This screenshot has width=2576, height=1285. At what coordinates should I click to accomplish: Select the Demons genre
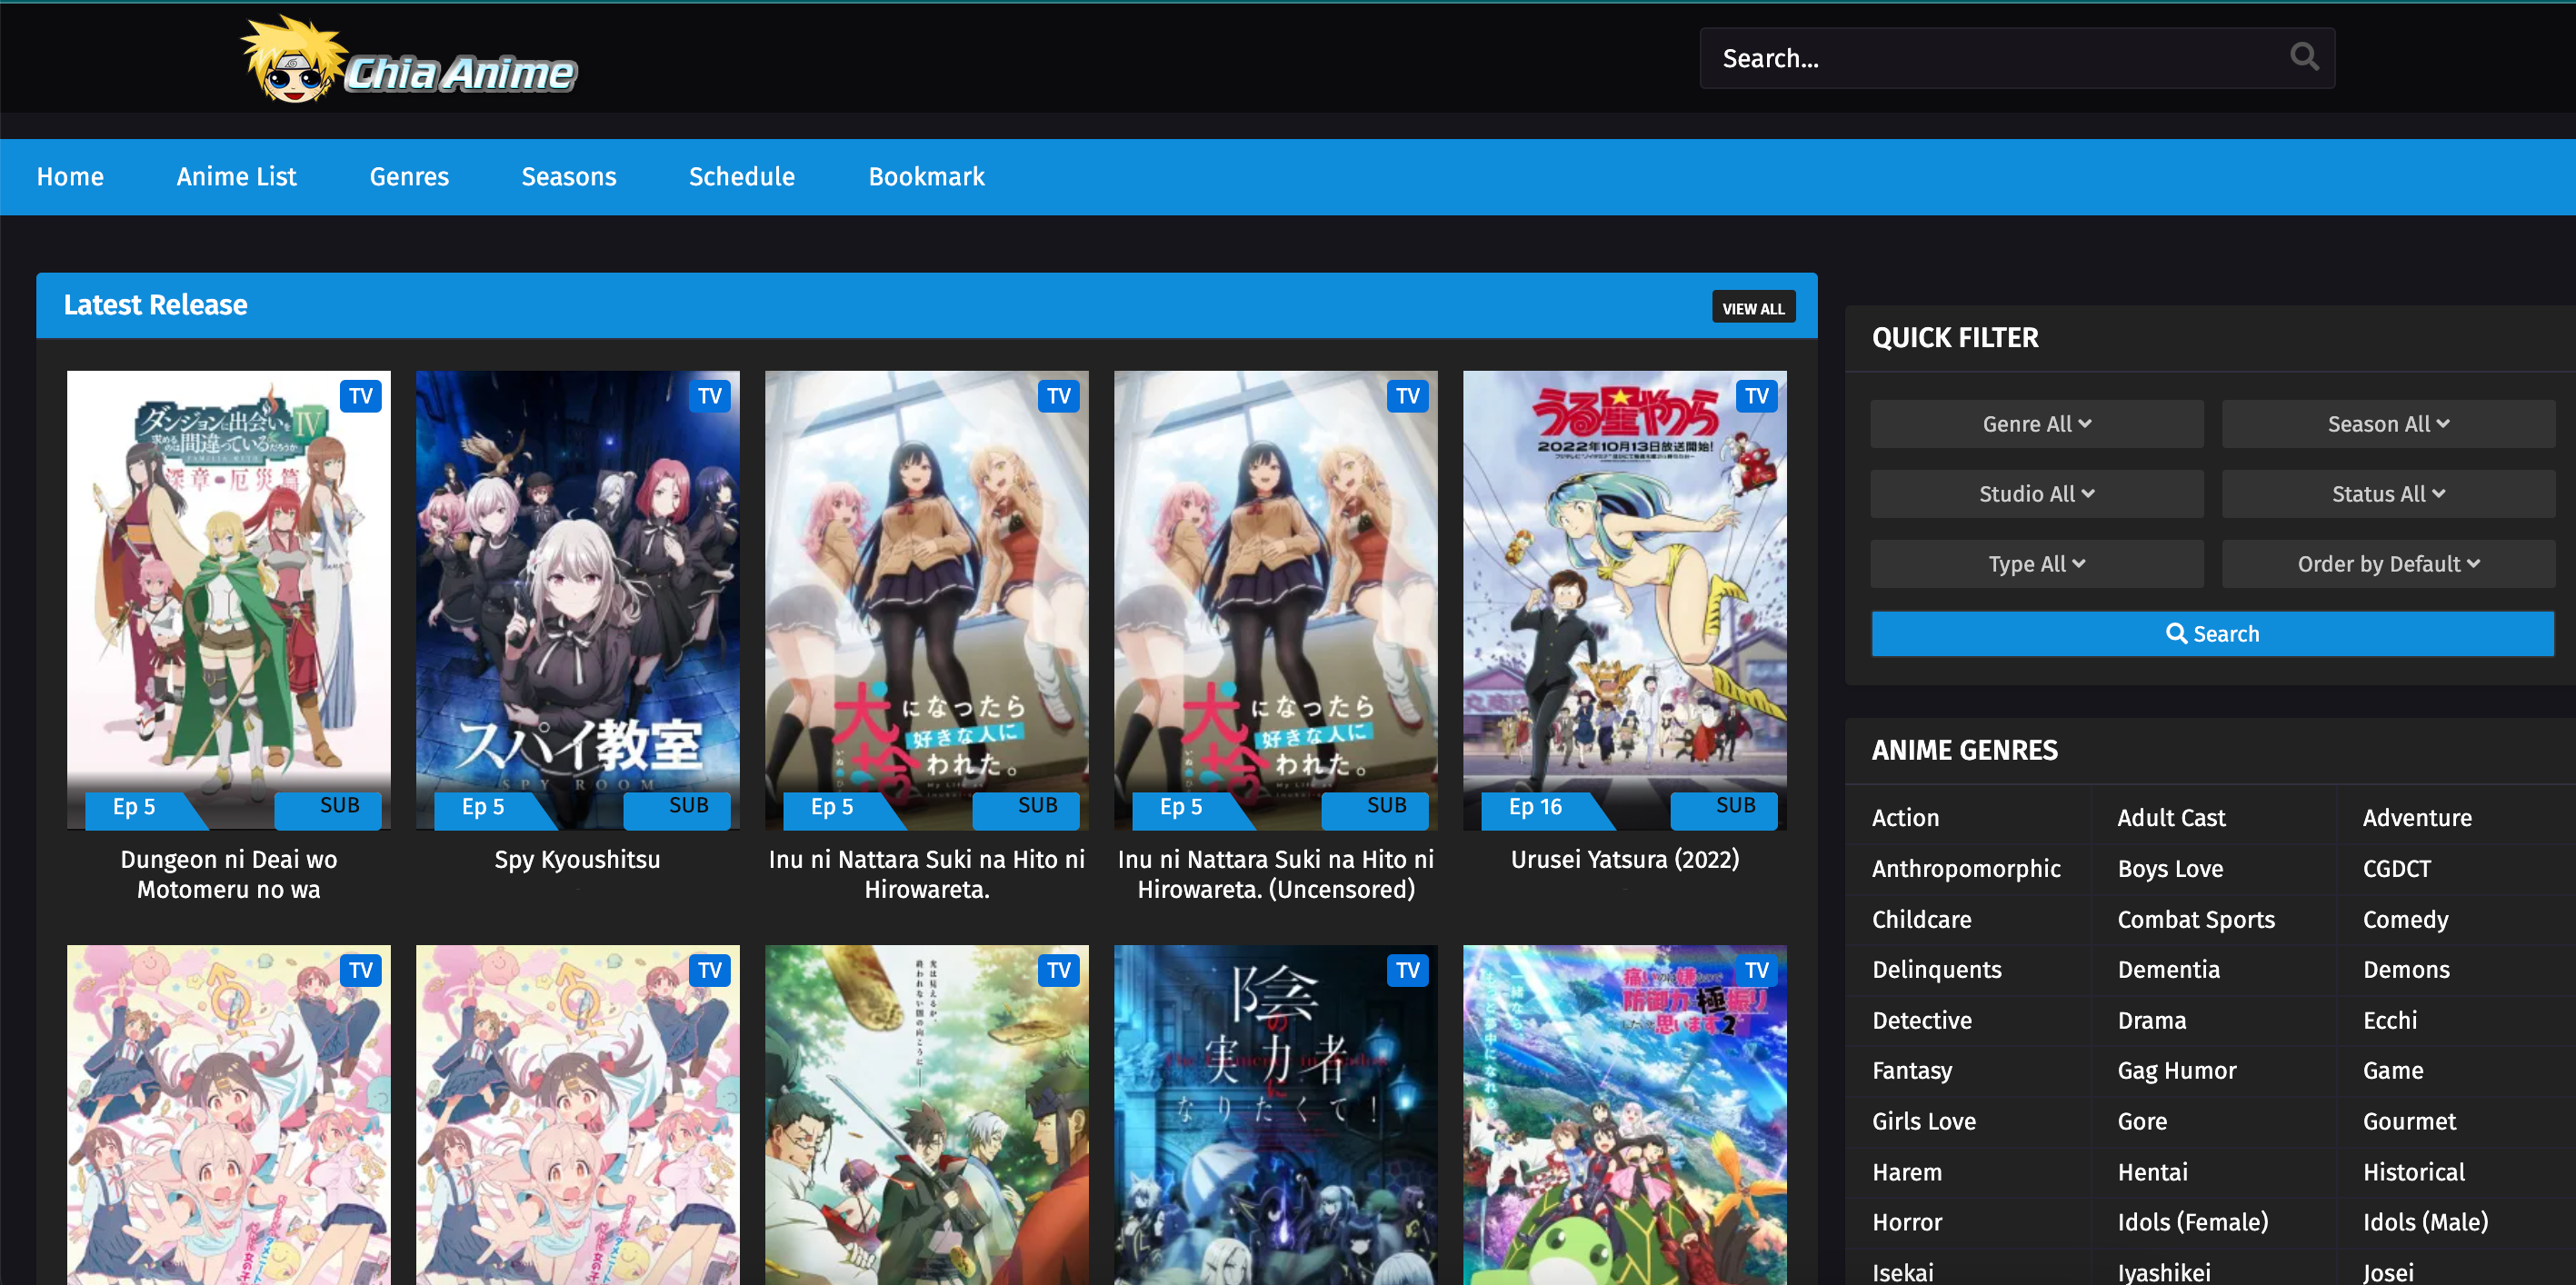click(x=2406, y=970)
